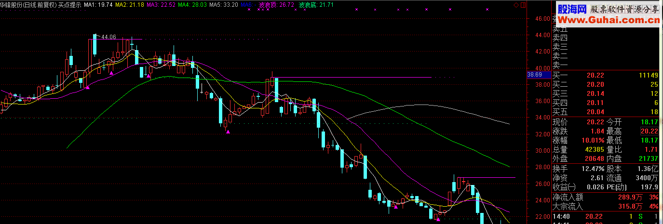Select the magenta MA3: 22.52 label
Image resolution: width=663 pixels, height=224 pixels.
161,4
